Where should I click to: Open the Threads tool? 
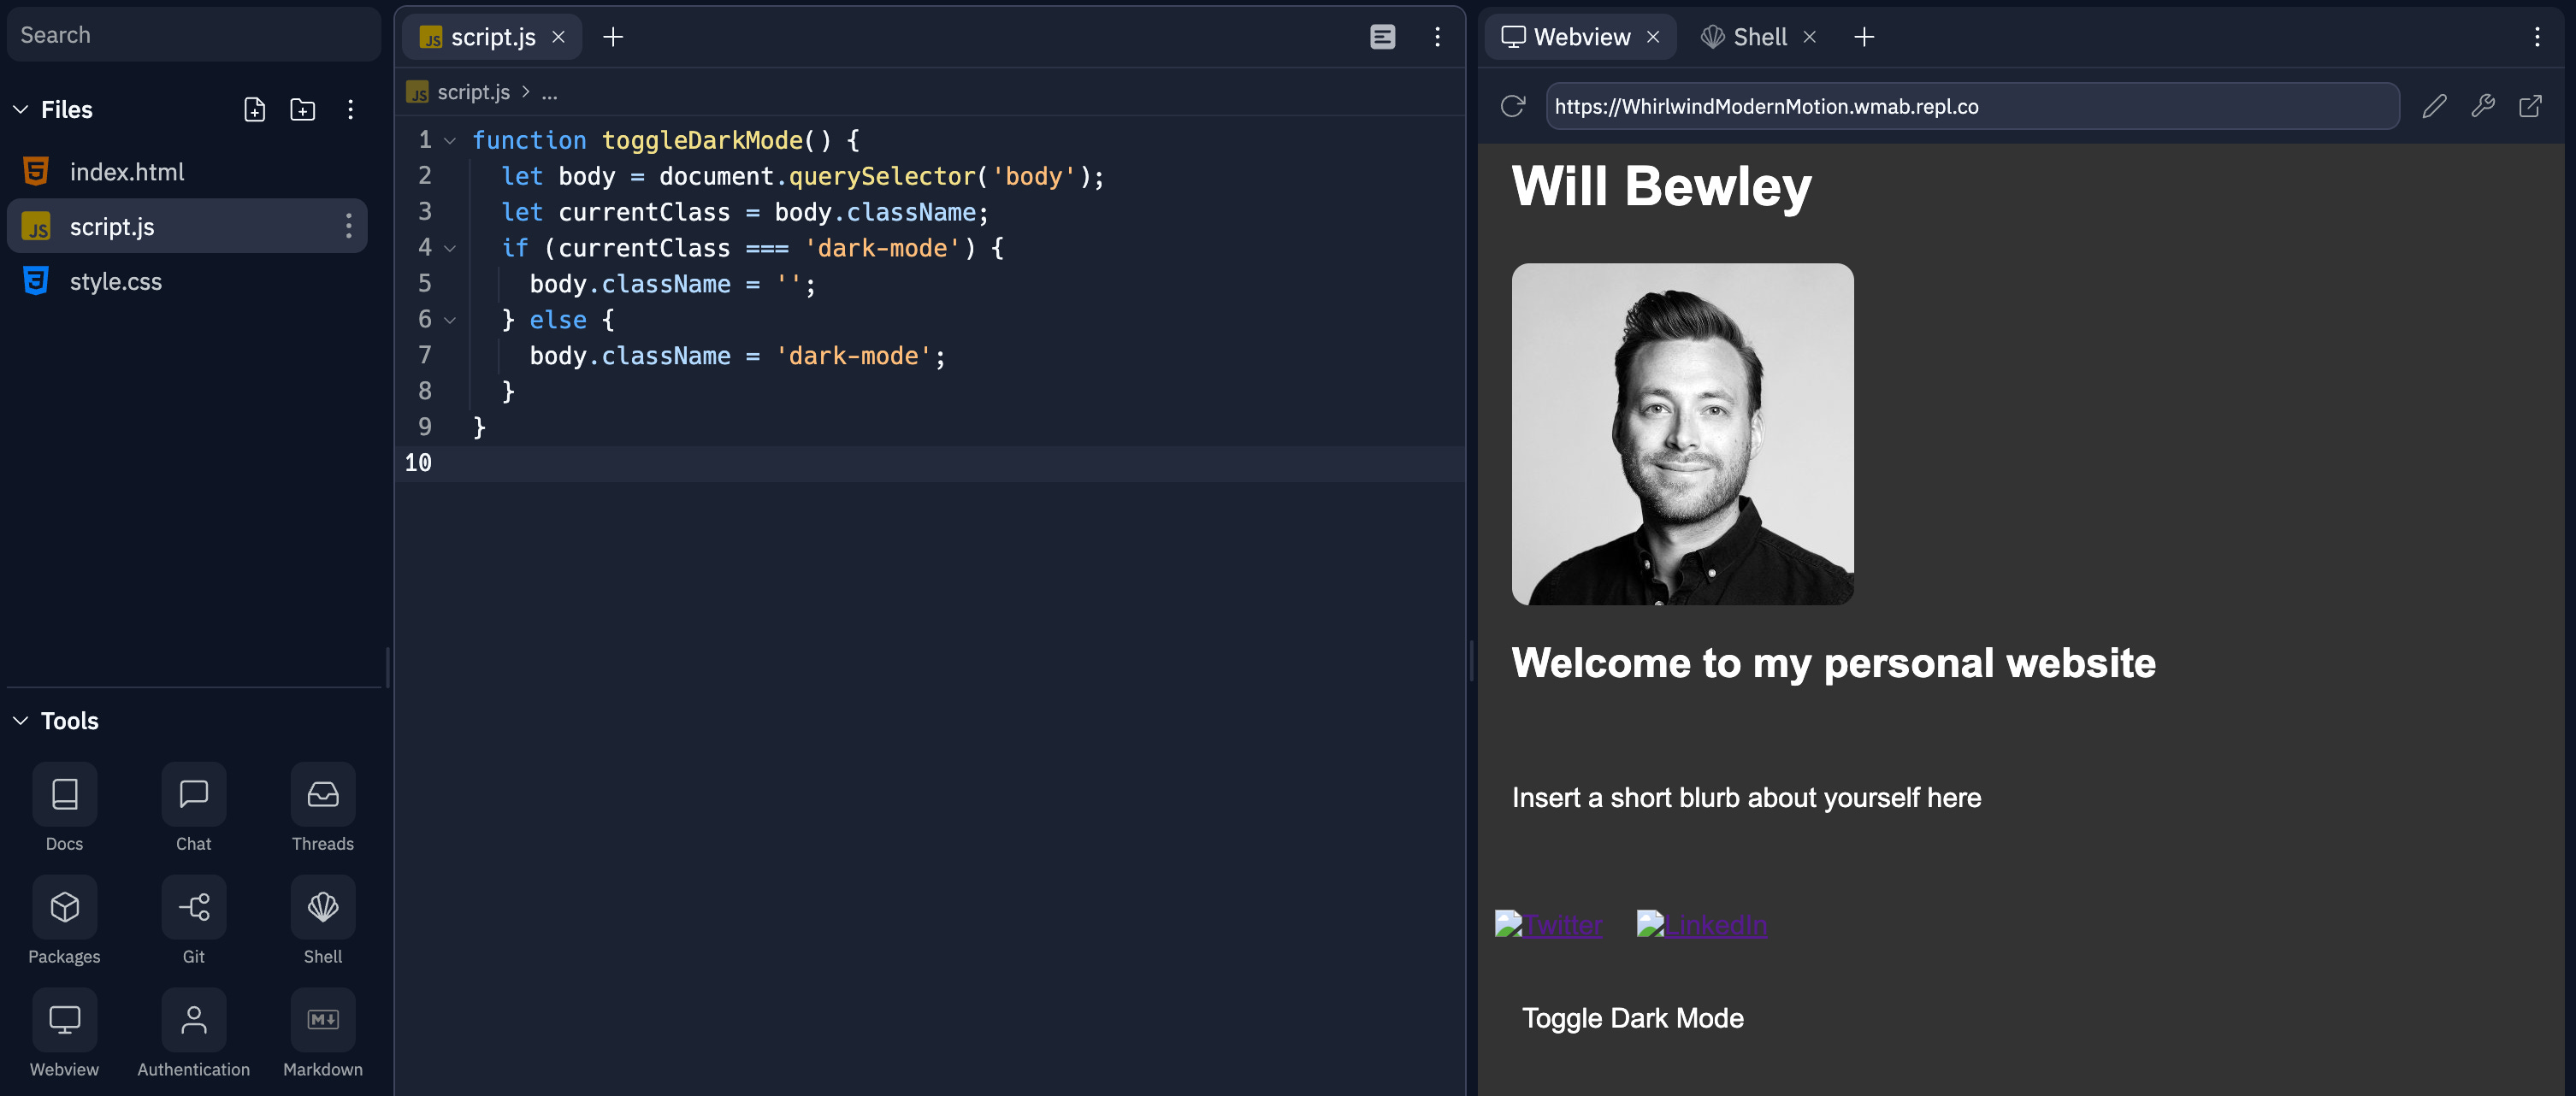322,808
